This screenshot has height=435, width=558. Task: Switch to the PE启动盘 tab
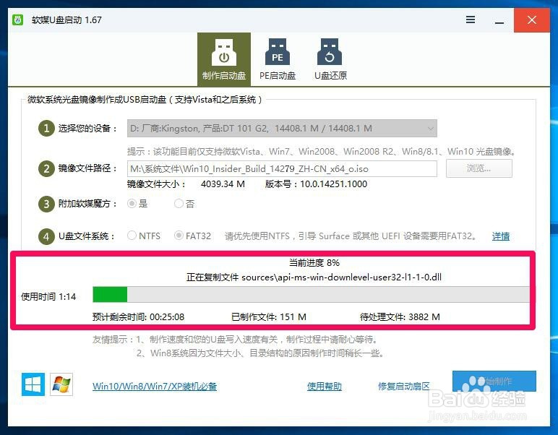tap(278, 59)
